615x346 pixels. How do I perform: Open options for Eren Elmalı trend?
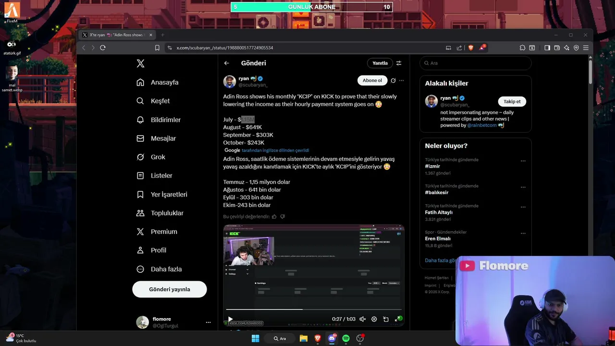(x=523, y=234)
